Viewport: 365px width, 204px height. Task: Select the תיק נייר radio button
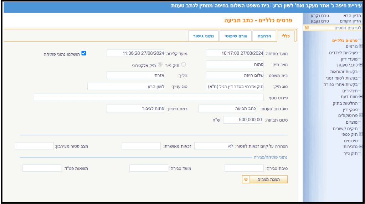(184, 65)
